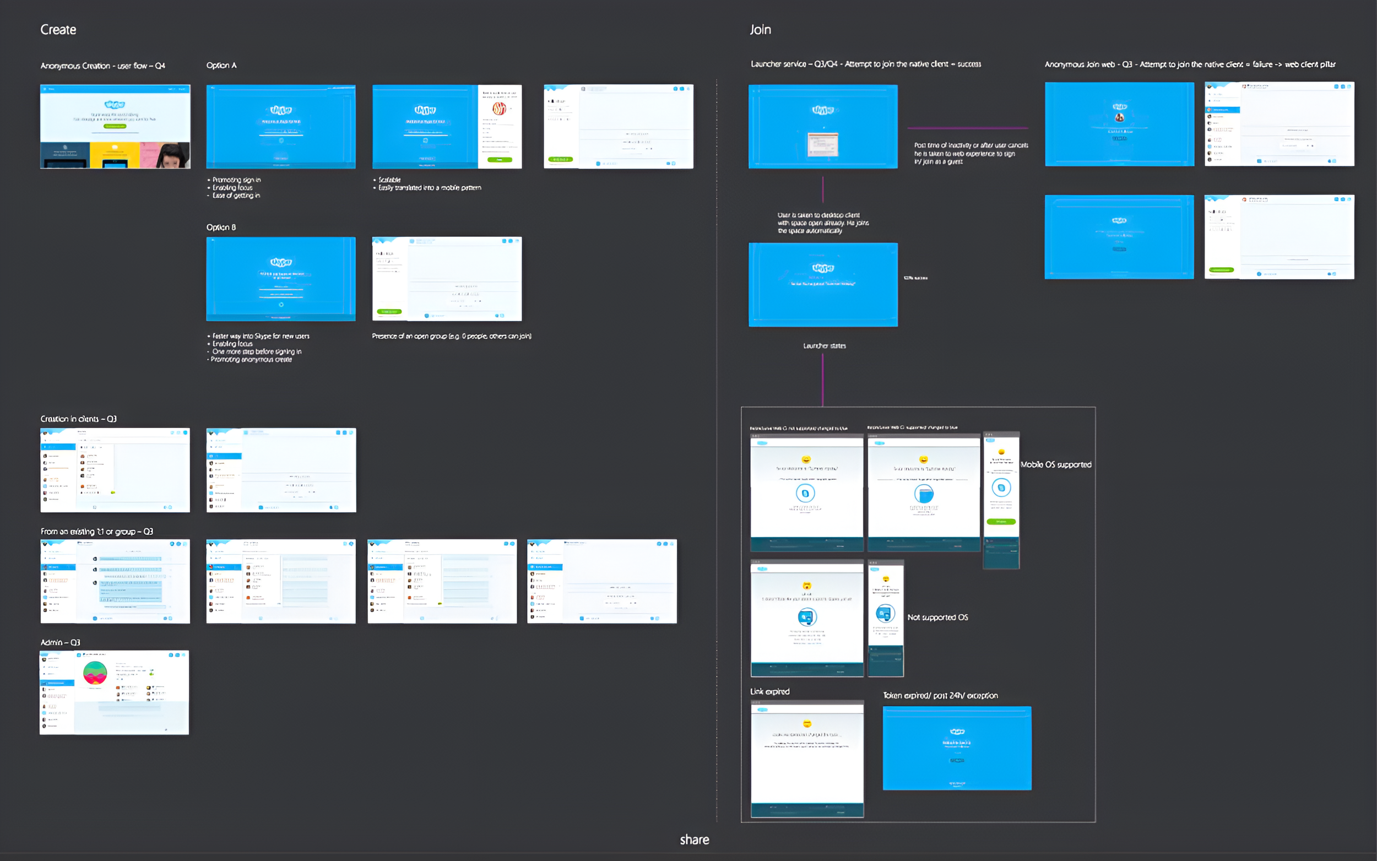The width and height of the screenshot is (1377, 861).
Task: Select the Option B label
Action: [x=221, y=227]
